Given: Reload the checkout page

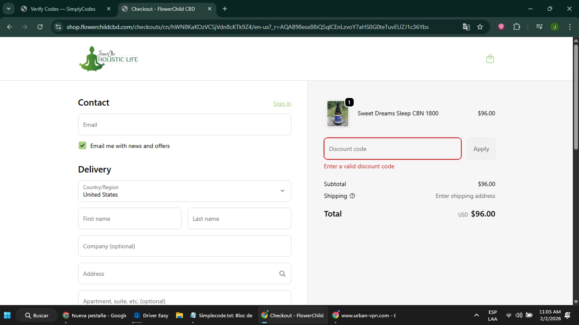Looking at the screenshot, I should pos(40,27).
